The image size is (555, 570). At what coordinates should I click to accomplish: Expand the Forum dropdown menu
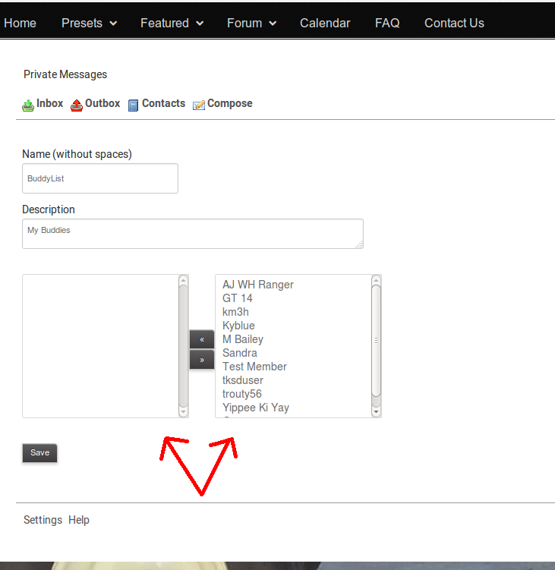(x=251, y=23)
